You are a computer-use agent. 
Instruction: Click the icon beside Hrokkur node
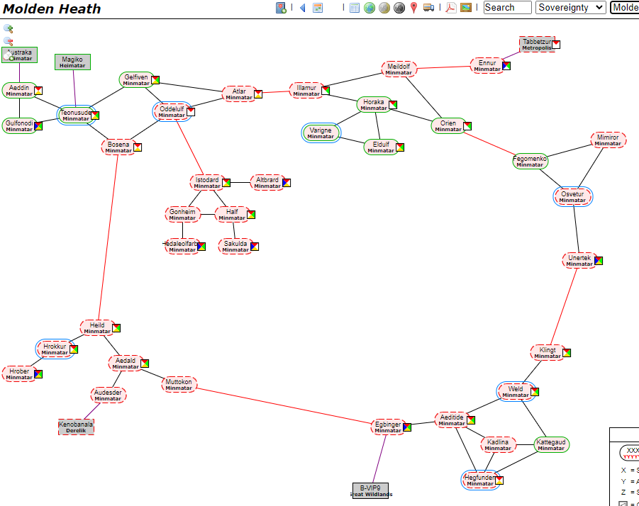pos(74,349)
